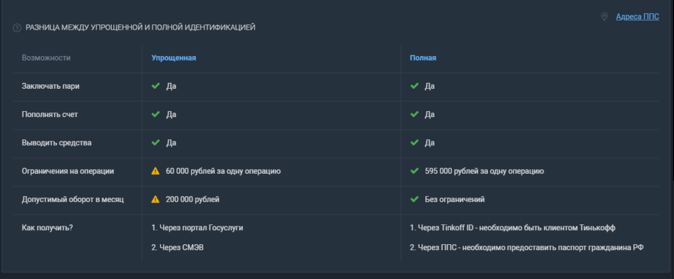Screen dimensions: 674x279
Task: Click the Пополнять счет row label
Action: (50, 114)
